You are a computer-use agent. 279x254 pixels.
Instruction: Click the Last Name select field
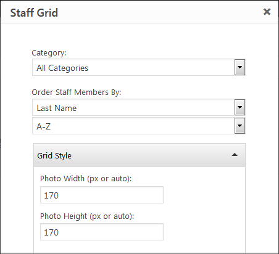(x=139, y=107)
